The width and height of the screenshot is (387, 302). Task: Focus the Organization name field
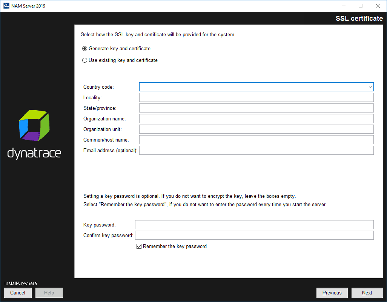[256, 119]
